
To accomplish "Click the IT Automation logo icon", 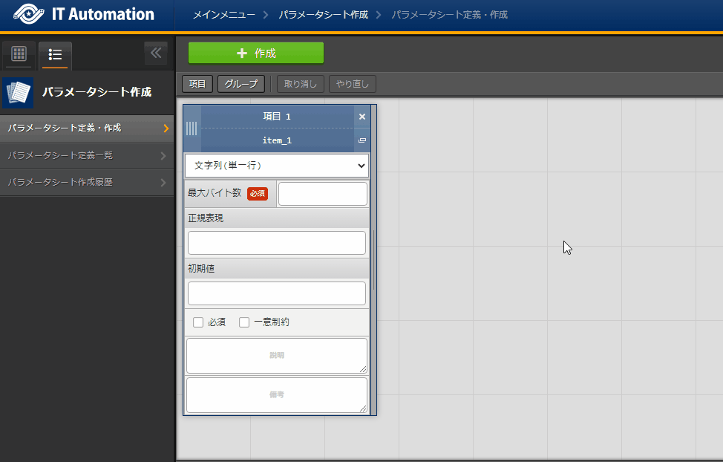I will [x=29, y=15].
